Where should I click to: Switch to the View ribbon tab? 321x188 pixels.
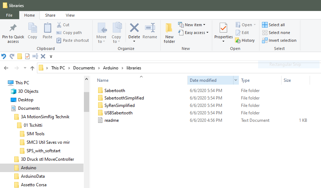pyautogui.click(x=70, y=15)
